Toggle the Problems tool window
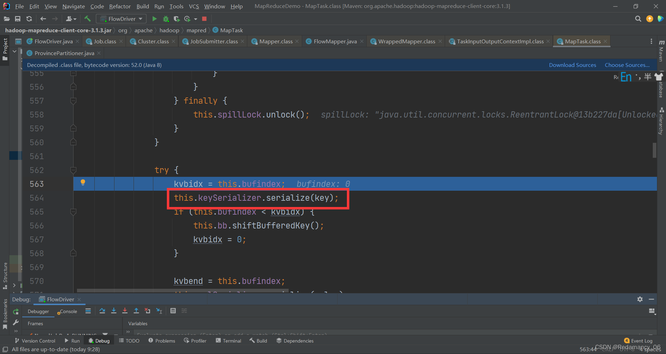Image resolution: width=666 pixels, height=354 pixels. point(162,341)
